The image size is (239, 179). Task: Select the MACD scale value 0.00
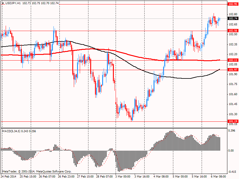point(231,151)
